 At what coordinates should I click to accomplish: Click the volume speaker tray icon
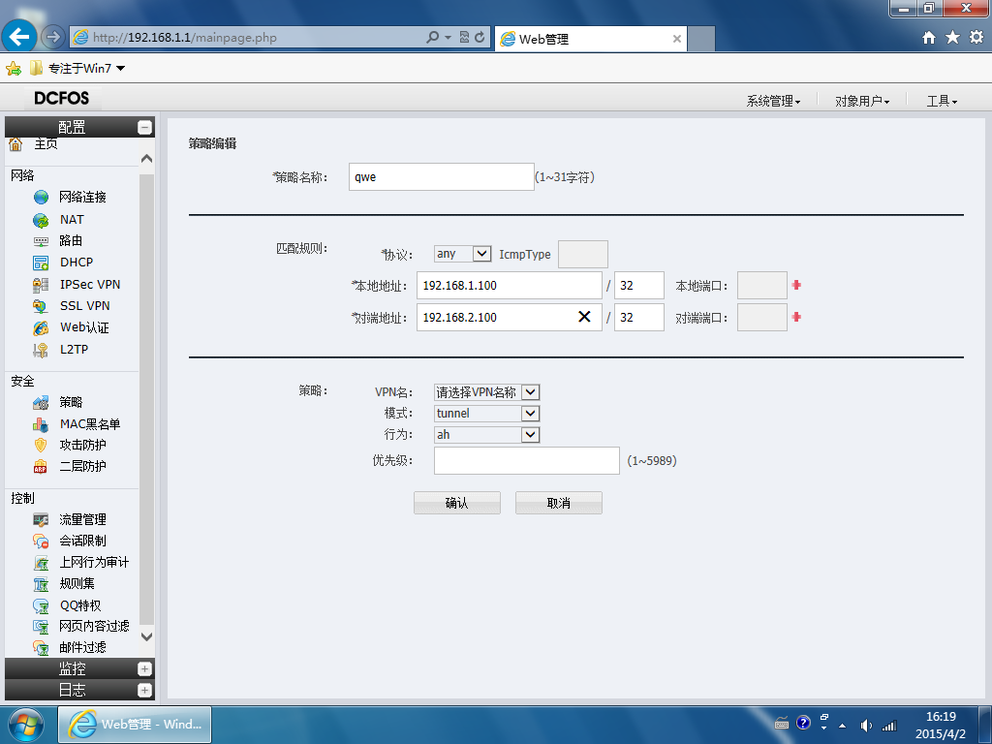(865, 726)
